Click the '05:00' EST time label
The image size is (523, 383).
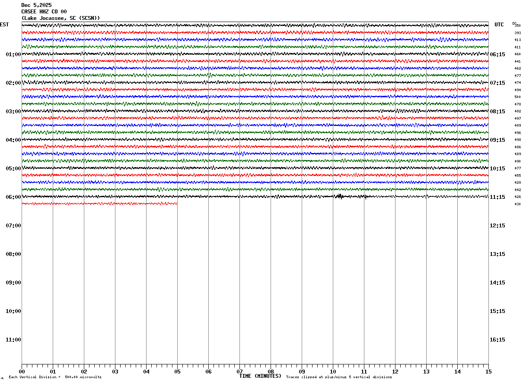point(13,169)
